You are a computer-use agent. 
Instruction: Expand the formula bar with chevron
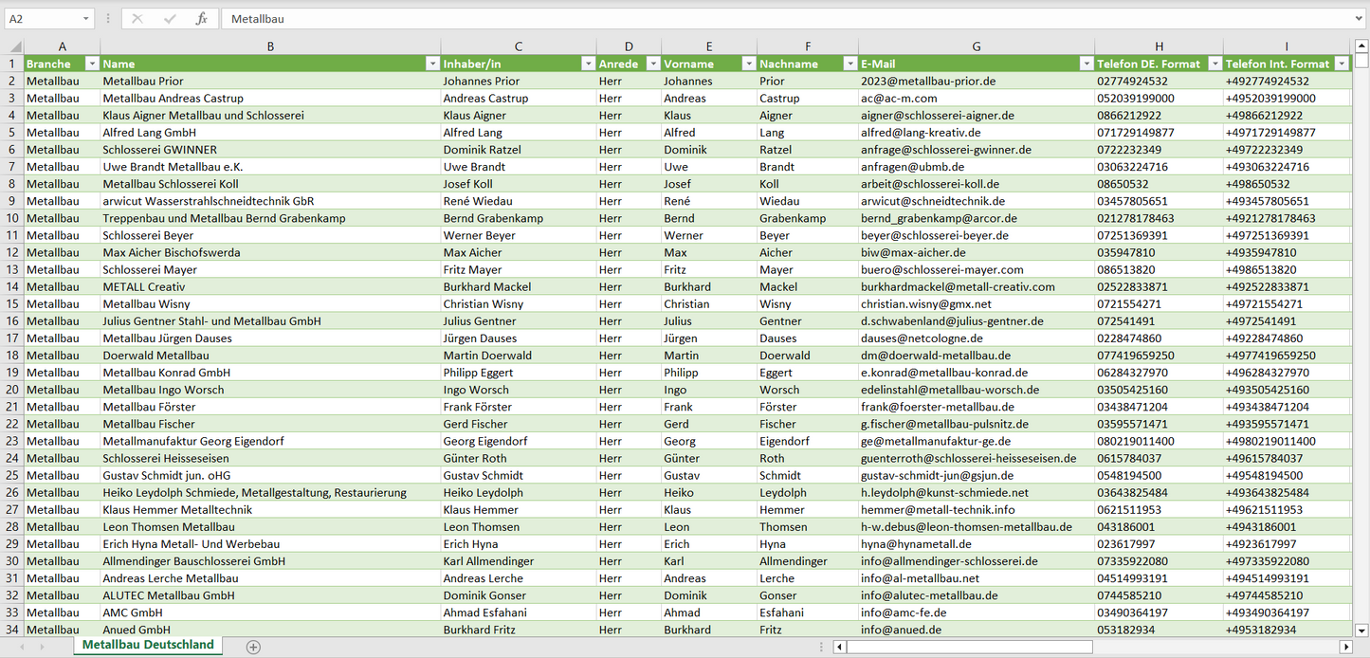1360,19
